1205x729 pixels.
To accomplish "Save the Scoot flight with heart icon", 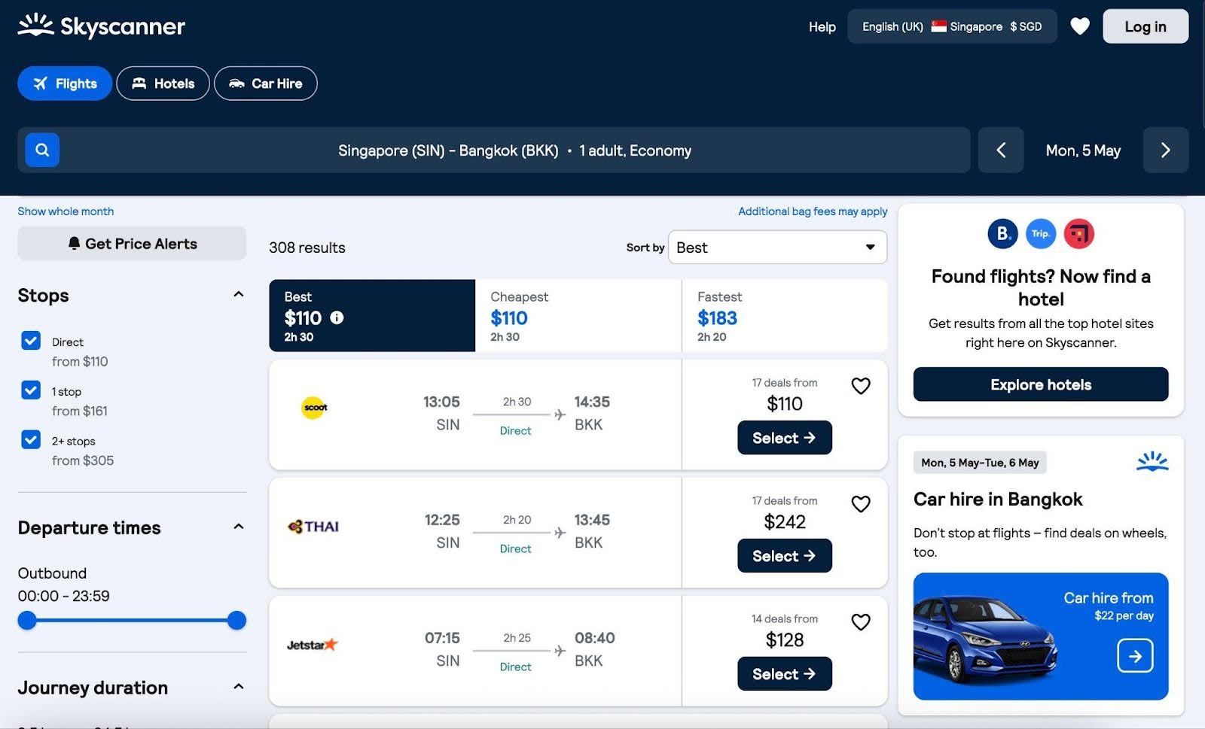I will 860,386.
